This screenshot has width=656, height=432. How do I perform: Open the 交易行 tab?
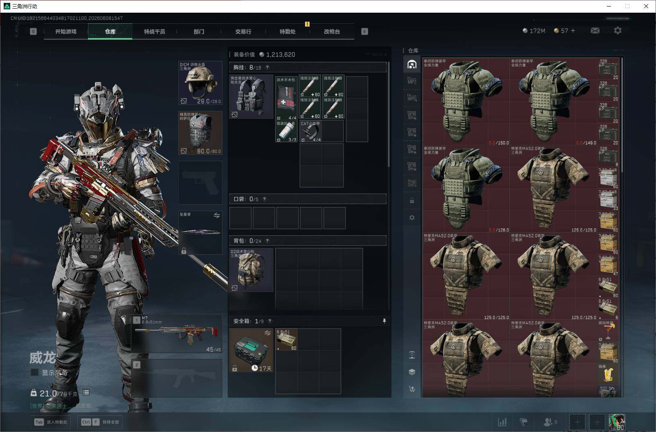(x=243, y=32)
